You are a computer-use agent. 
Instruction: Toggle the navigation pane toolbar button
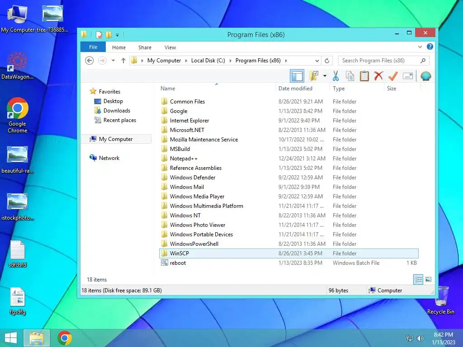coord(297,76)
